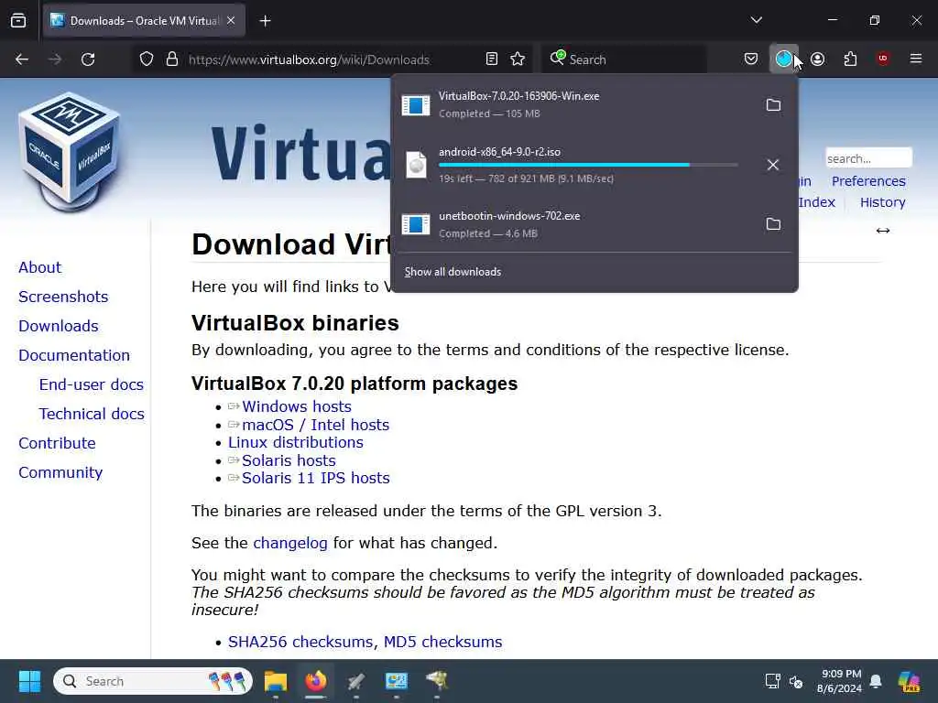Click the android iso download progress bar
The width and height of the screenshot is (938, 703).
tap(588, 165)
